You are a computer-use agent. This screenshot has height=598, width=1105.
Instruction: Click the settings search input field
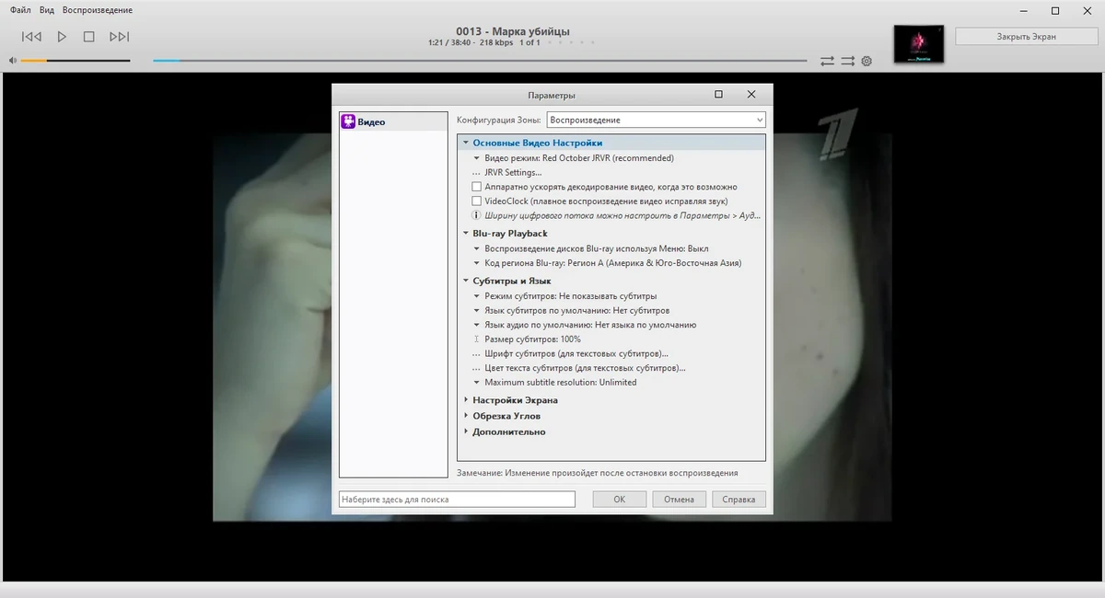[x=457, y=499]
